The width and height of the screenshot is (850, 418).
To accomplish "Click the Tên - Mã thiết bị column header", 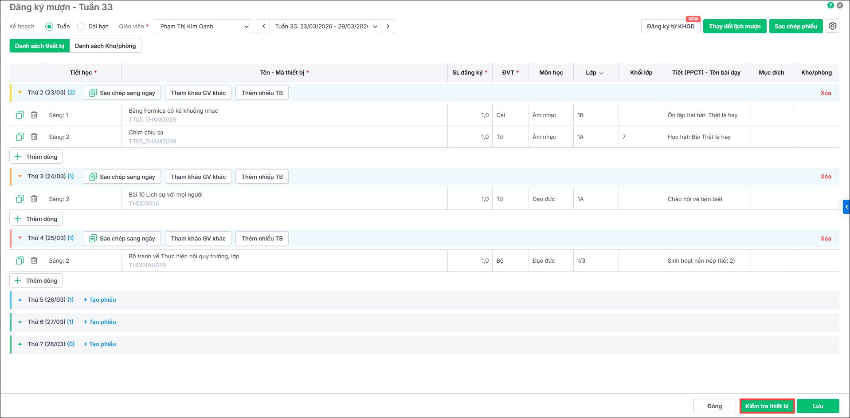I will point(284,73).
